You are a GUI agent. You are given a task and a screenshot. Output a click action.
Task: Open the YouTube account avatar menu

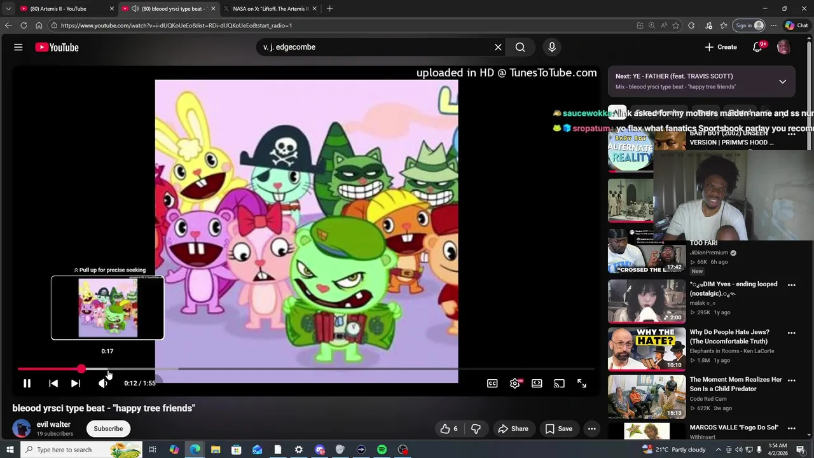point(783,47)
